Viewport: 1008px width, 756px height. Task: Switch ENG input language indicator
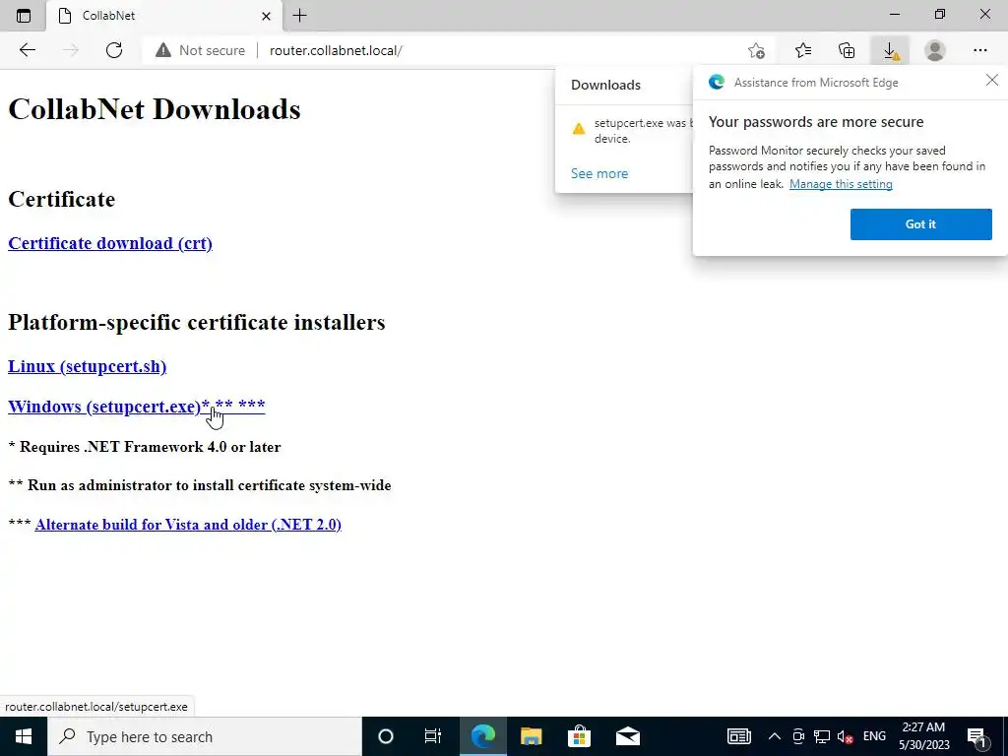pos(874,736)
